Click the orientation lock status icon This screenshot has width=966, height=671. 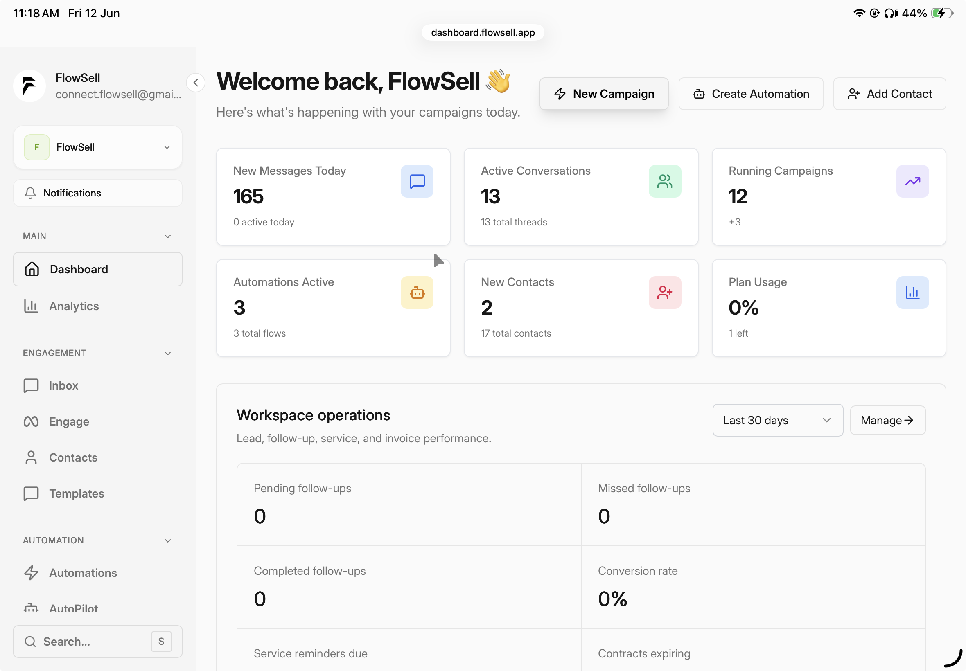[874, 13]
